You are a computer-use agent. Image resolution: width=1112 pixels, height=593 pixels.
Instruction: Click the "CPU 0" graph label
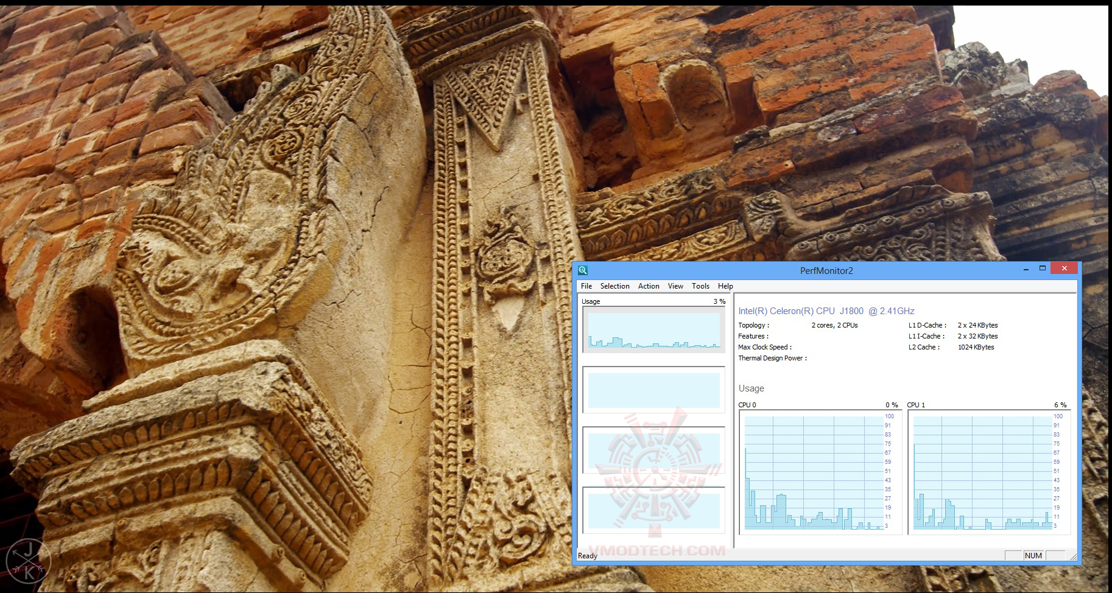[747, 405]
